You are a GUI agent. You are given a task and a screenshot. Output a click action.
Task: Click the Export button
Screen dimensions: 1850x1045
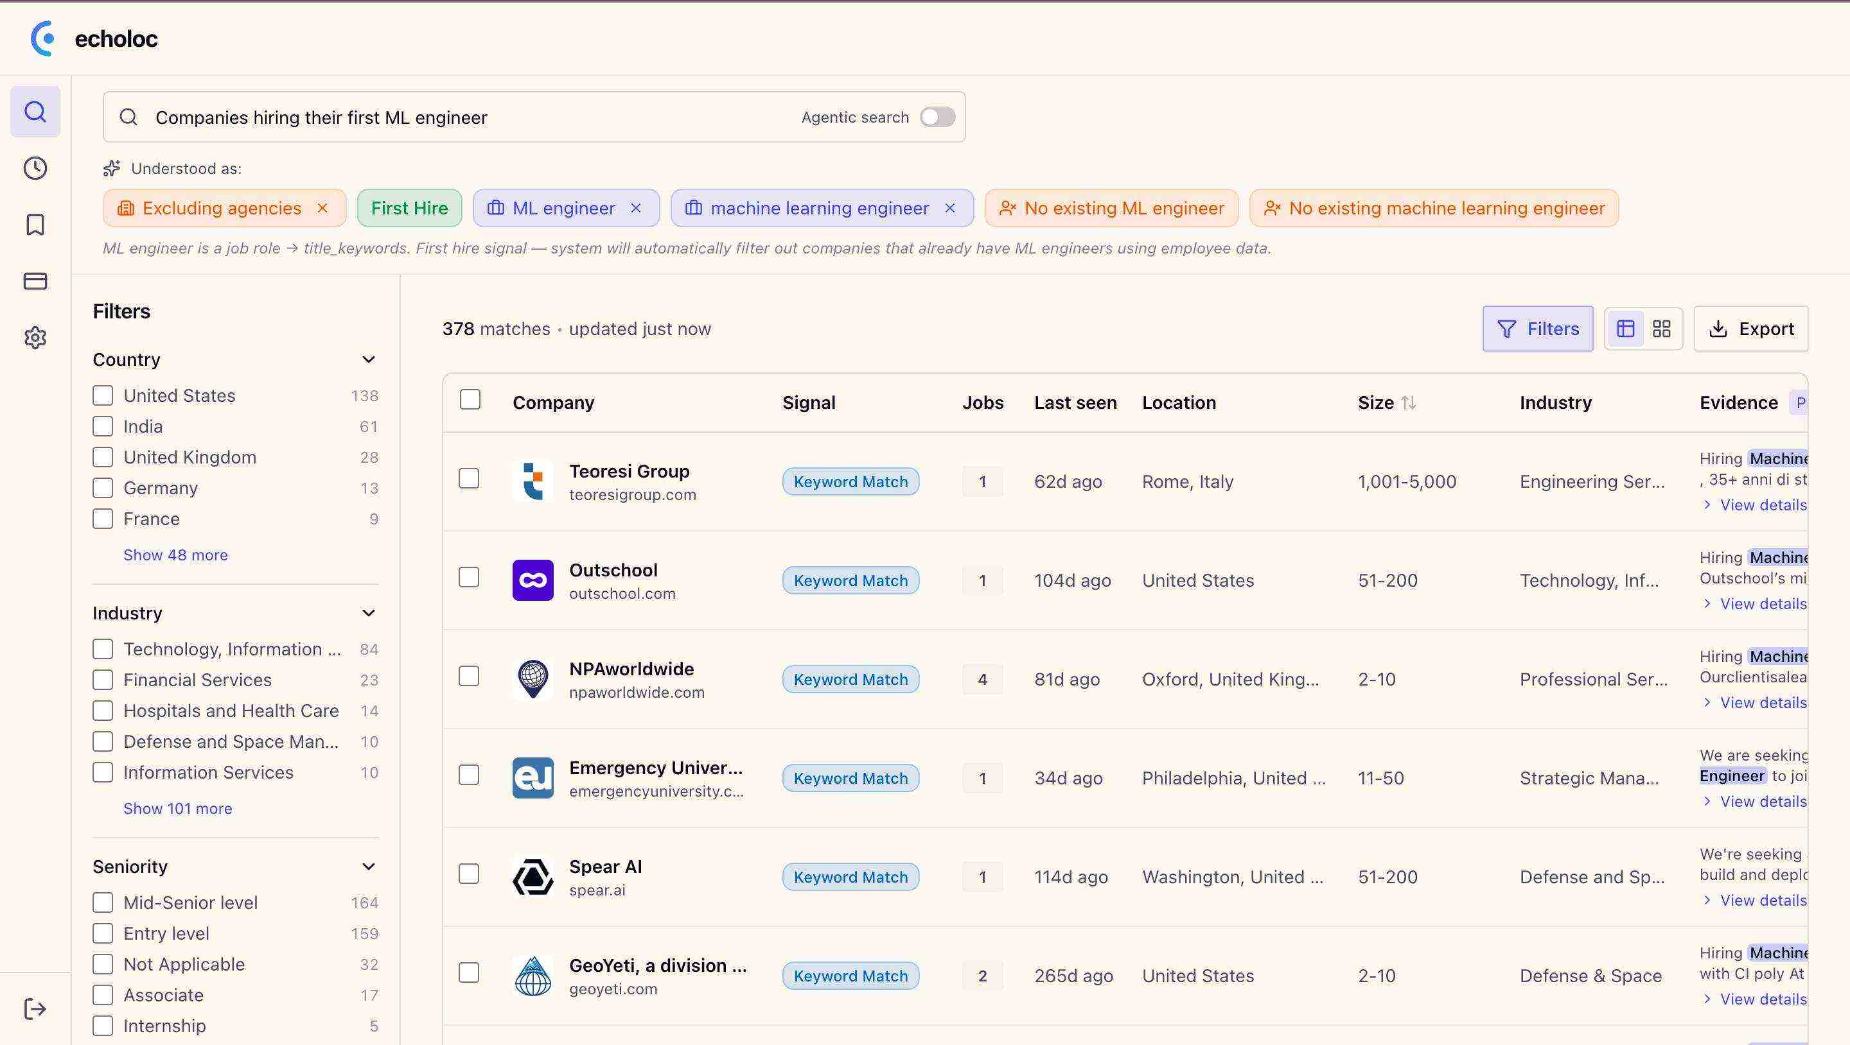[1750, 328]
